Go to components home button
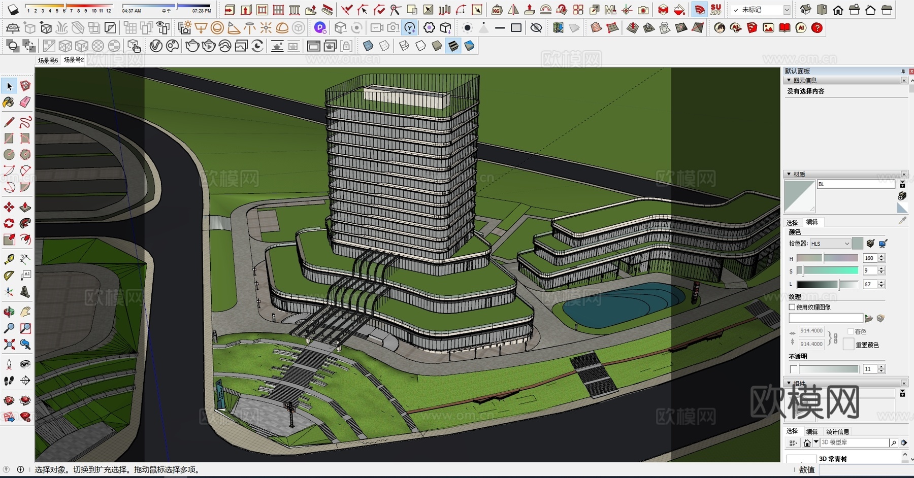 tap(807, 443)
